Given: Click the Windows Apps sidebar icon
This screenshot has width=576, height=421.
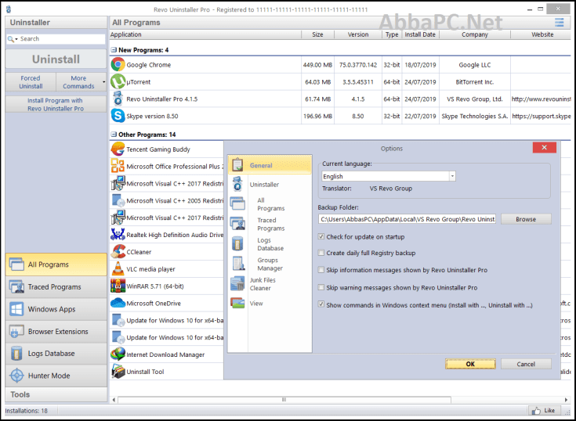Looking at the screenshot, I should click(16, 309).
